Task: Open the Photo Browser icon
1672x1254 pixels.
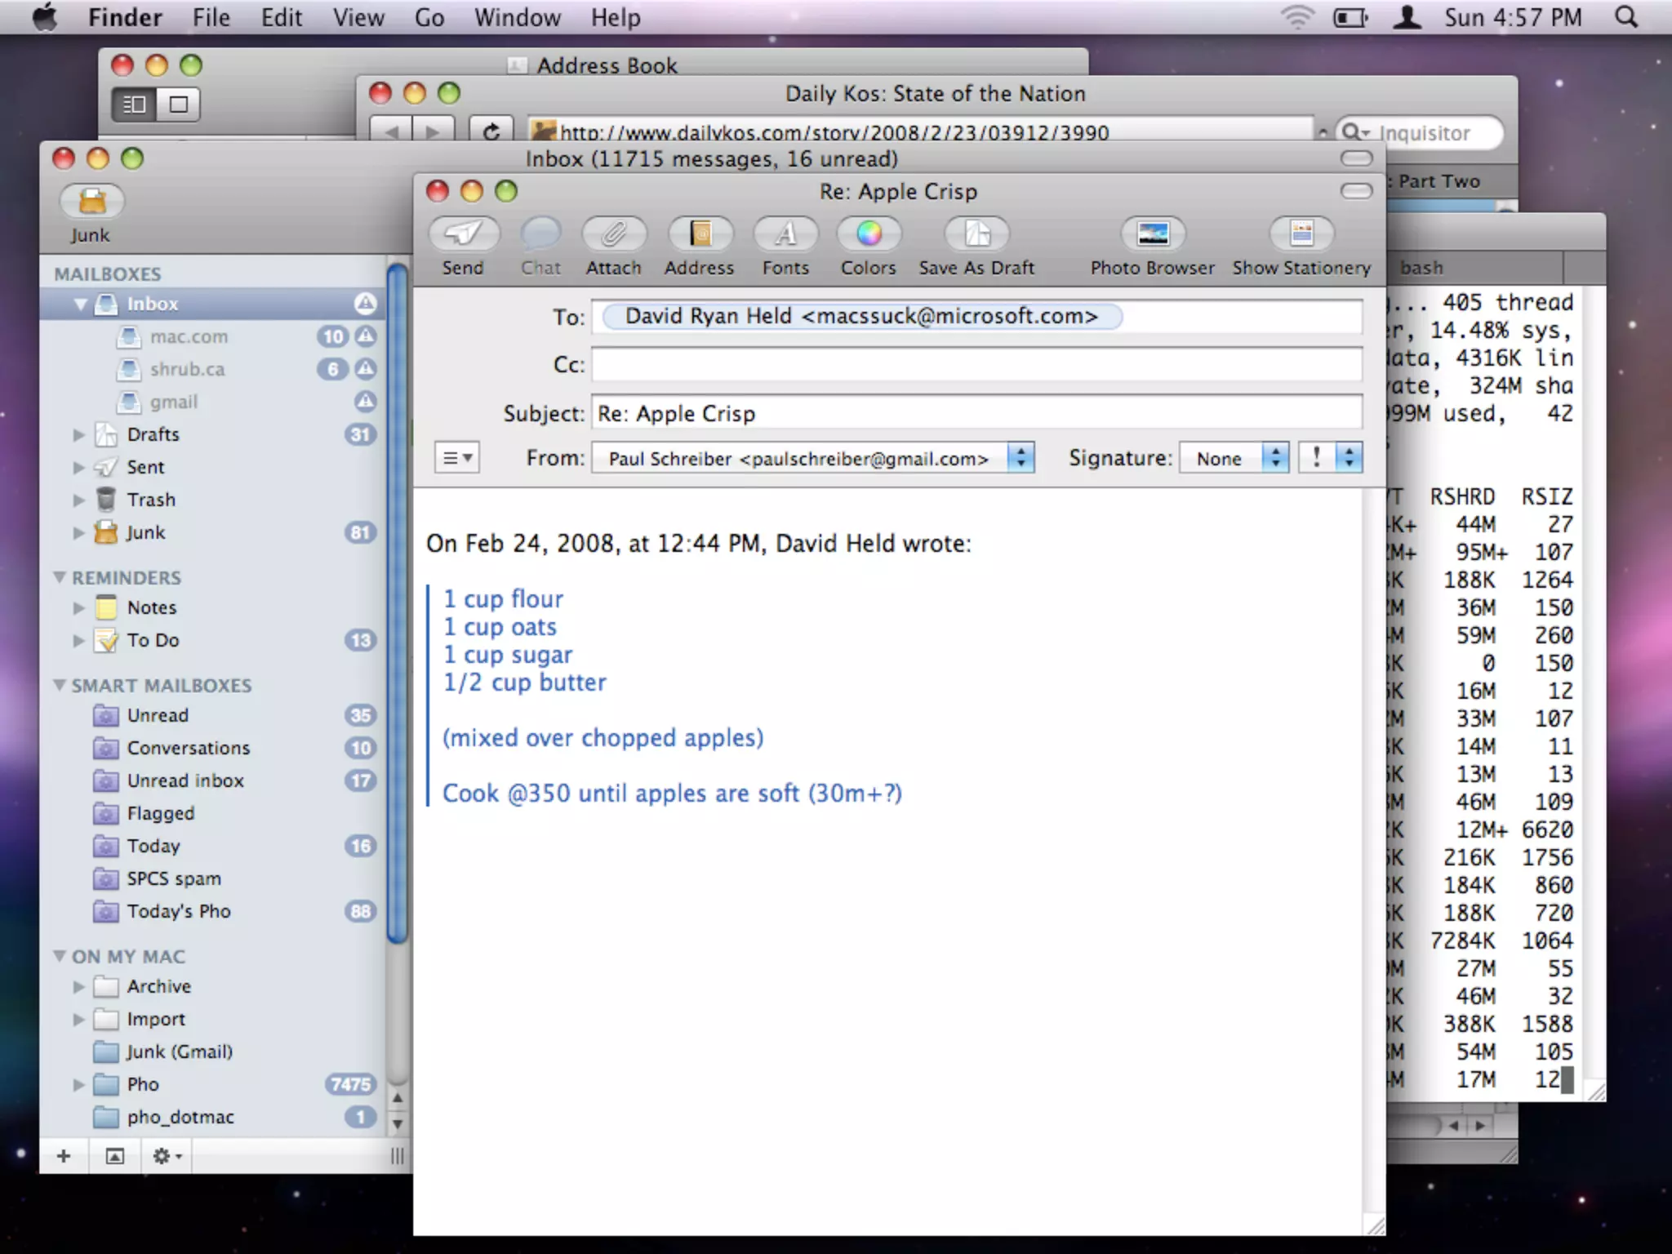Action: tap(1153, 235)
